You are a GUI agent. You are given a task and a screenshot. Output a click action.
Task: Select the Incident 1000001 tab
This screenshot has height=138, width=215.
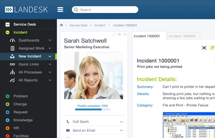click(x=147, y=36)
